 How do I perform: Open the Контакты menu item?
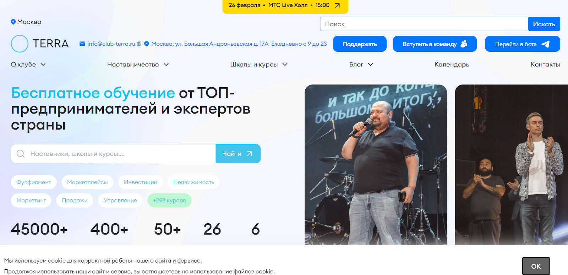point(545,65)
